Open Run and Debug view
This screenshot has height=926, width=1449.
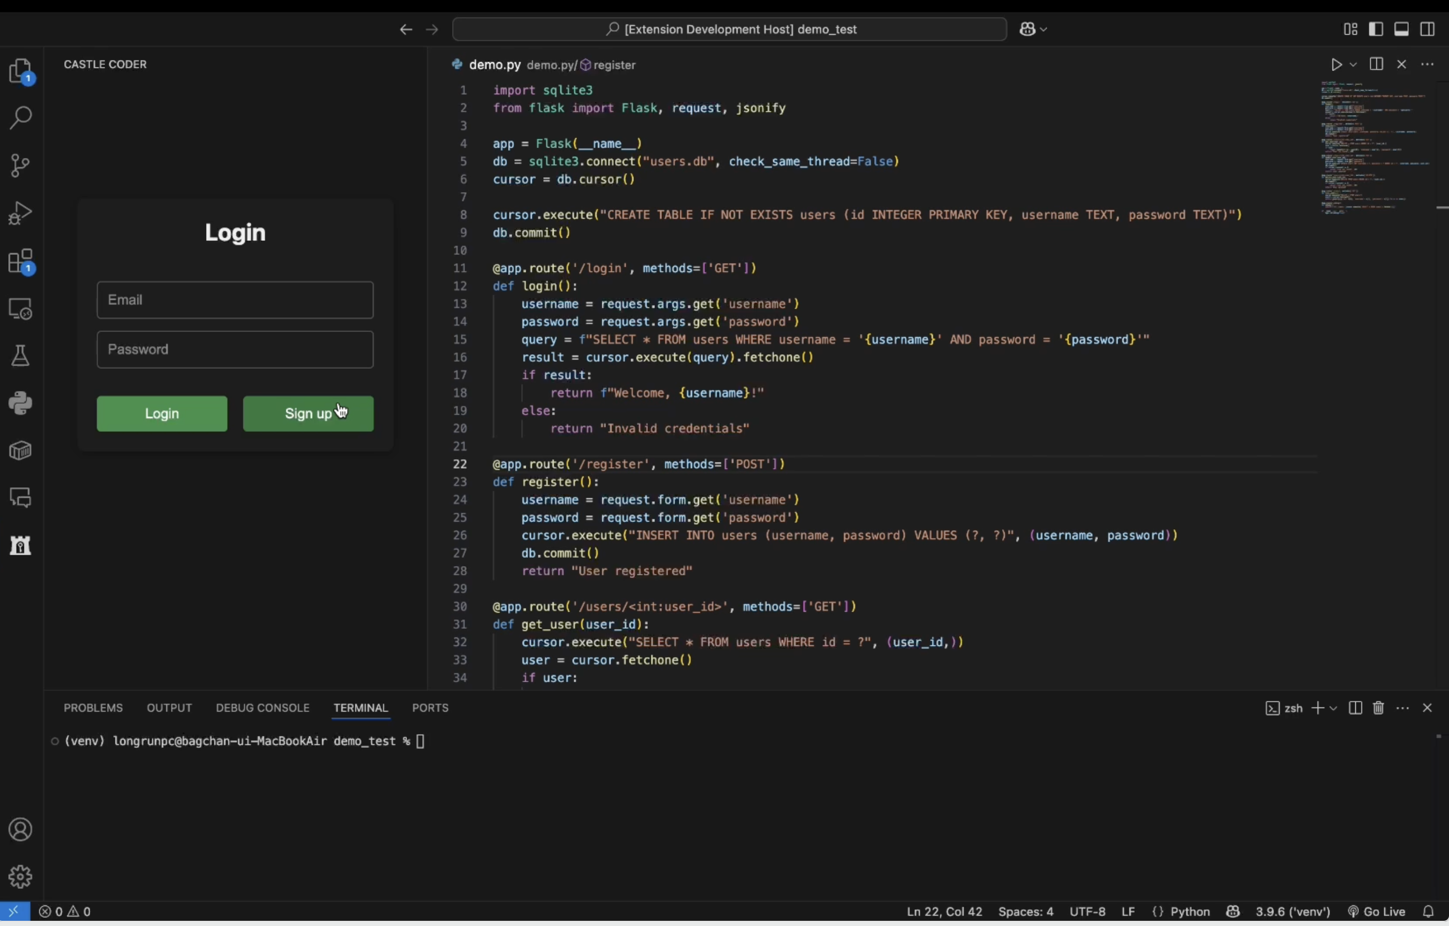coord(21,213)
